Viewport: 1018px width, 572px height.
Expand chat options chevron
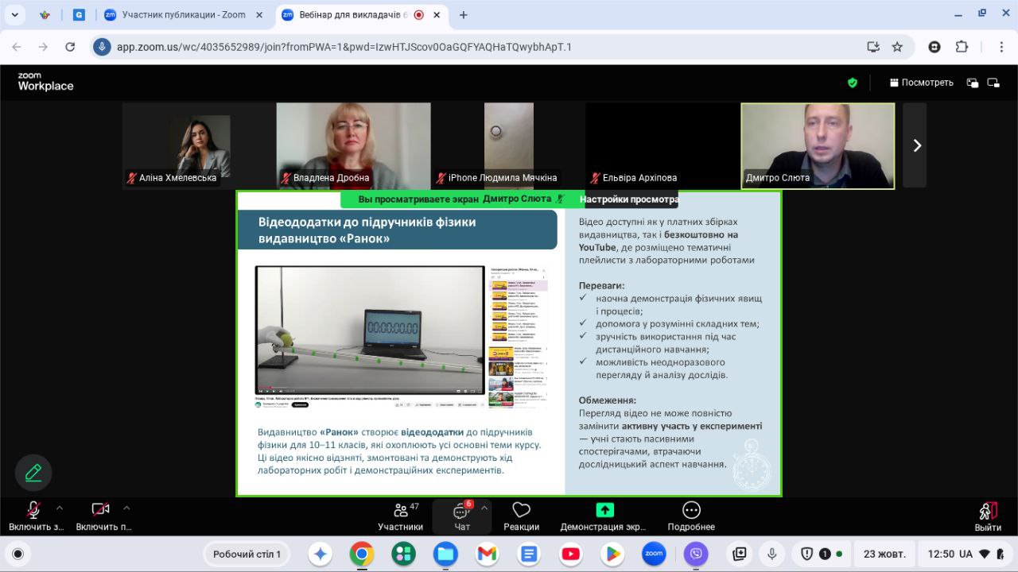click(x=484, y=508)
